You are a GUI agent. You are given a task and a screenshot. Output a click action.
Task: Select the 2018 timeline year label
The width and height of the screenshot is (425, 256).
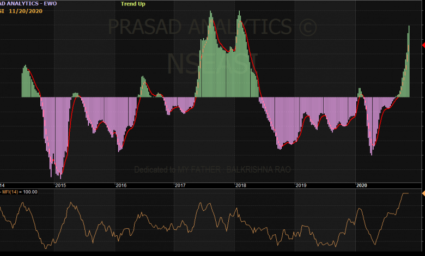tap(241, 185)
